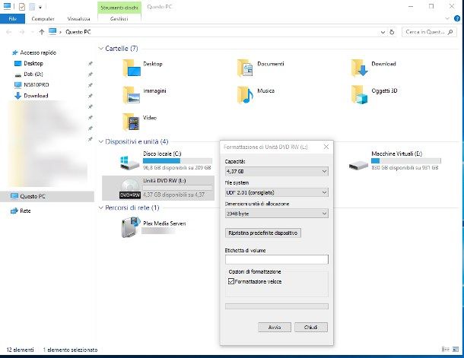Collapse the Dispositivi e unità (4) section
Viewport: 464px width, 358px height.
[x=101, y=141]
